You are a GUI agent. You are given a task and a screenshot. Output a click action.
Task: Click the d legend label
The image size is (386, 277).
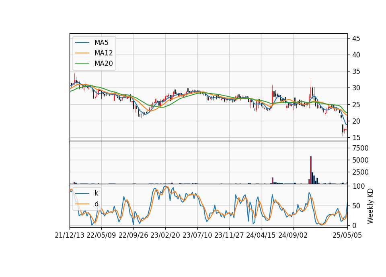[96, 204]
